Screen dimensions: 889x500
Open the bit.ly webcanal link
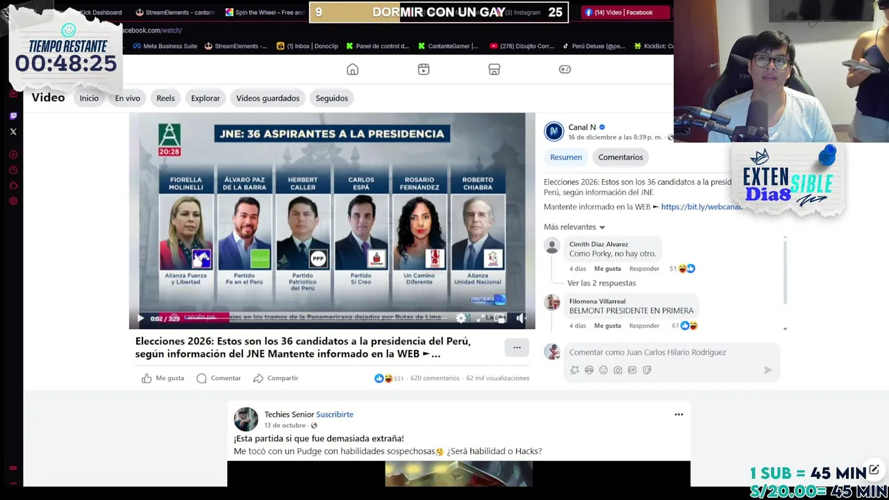click(x=701, y=207)
